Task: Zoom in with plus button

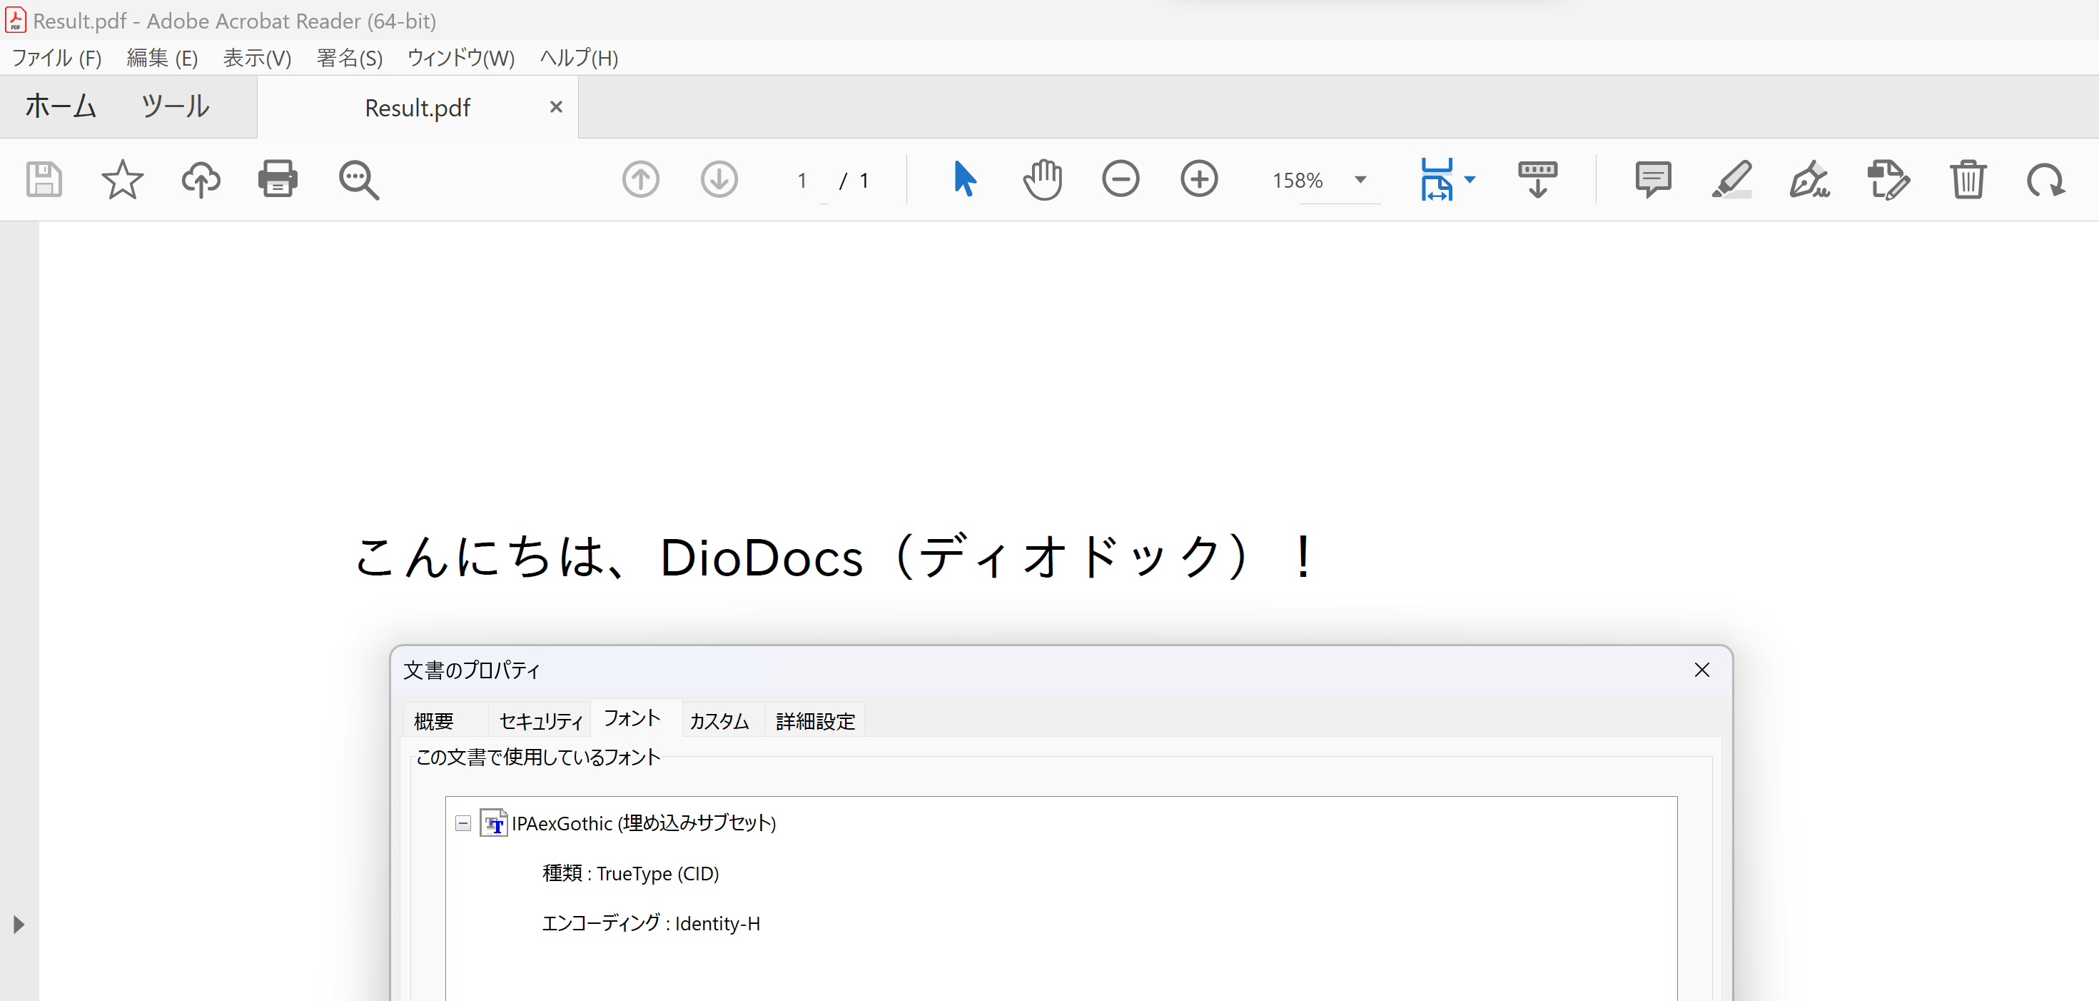Action: tap(1198, 179)
